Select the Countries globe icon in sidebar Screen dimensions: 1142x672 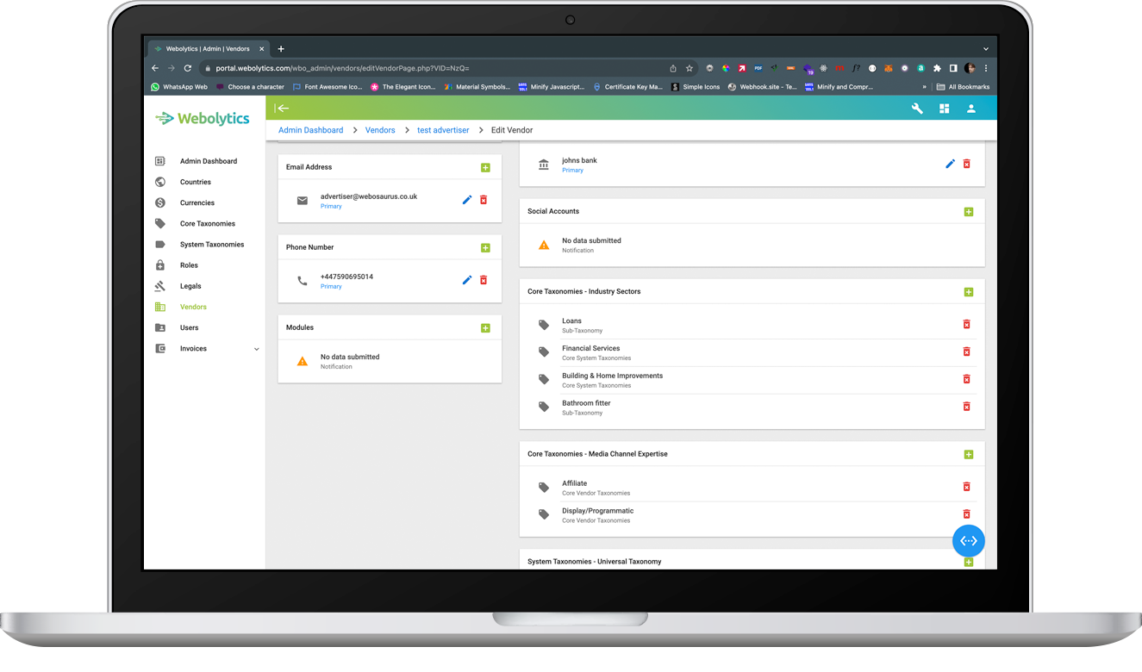(x=159, y=182)
